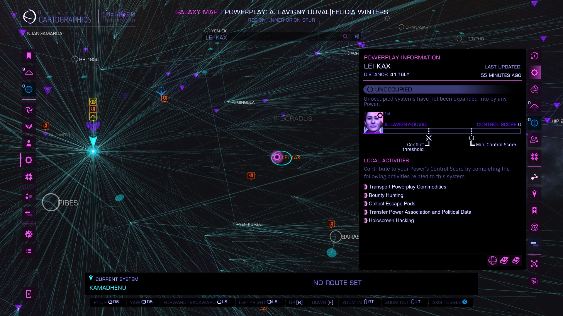Open system map globe icon in info panel

tap(492, 260)
